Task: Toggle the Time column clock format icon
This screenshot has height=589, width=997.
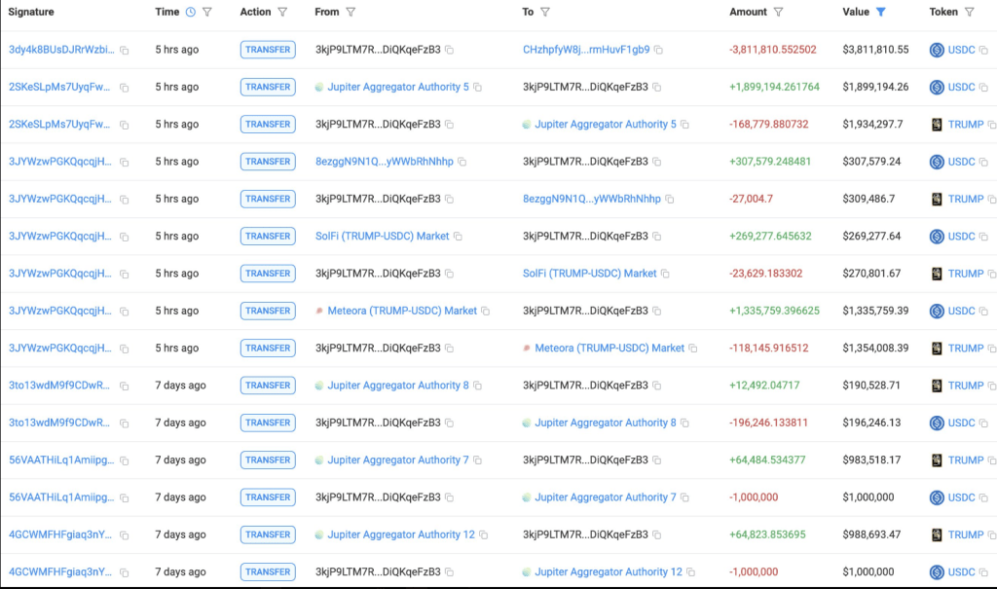Action: click(191, 13)
